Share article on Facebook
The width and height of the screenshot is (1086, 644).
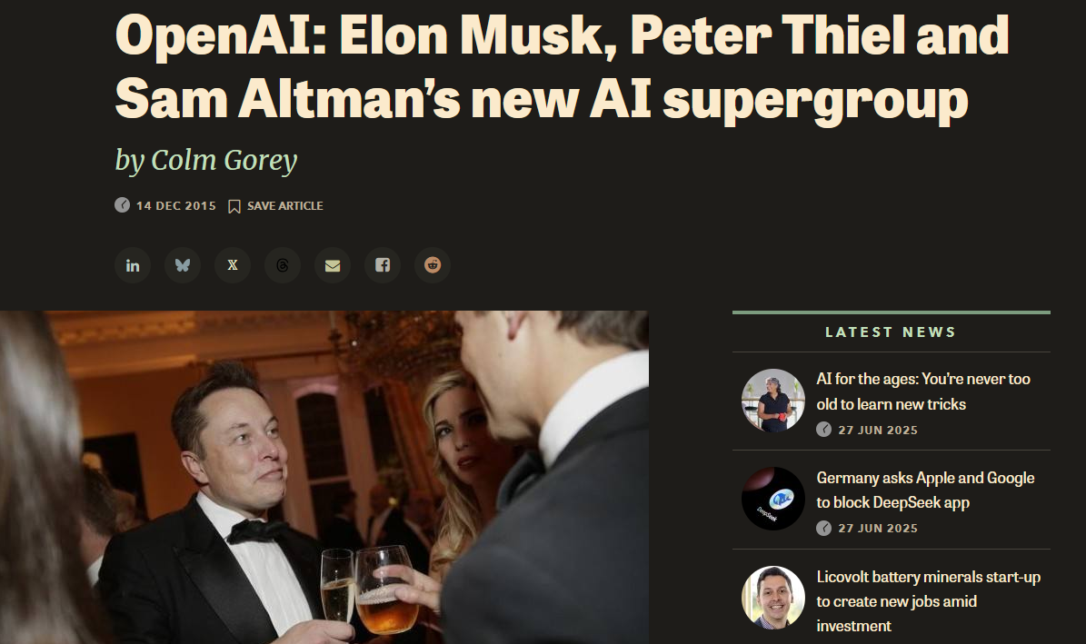click(x=383, y=265)
